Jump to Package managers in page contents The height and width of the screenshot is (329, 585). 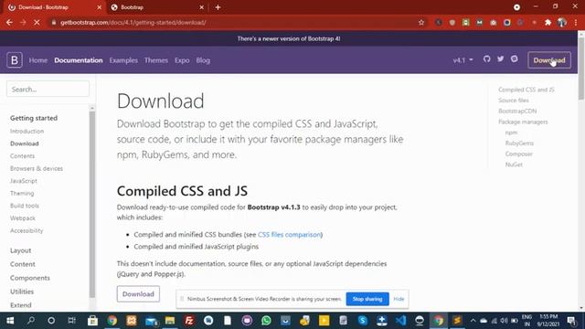point(523,122)
